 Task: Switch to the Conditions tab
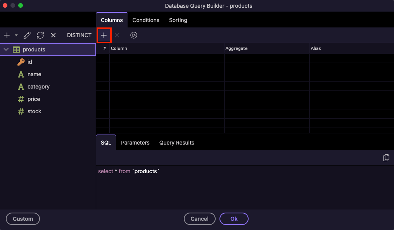146,20
